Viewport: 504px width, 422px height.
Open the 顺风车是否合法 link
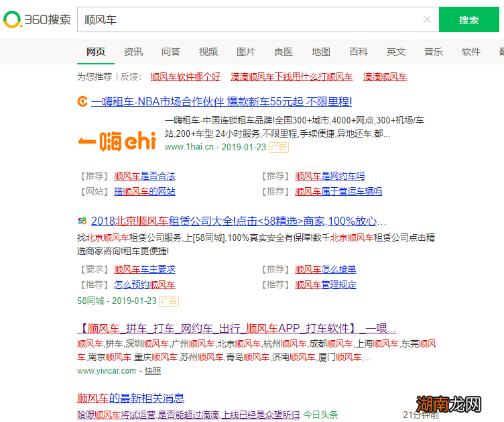tap(145, 176)
